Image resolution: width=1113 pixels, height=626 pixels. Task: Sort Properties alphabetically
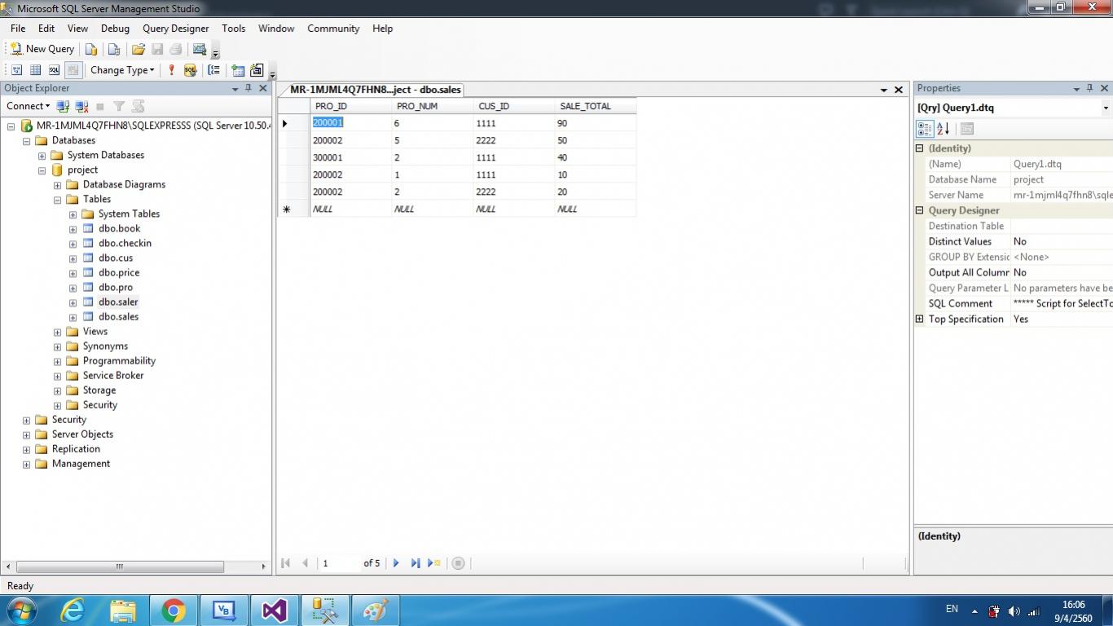[x=943, y=129]
